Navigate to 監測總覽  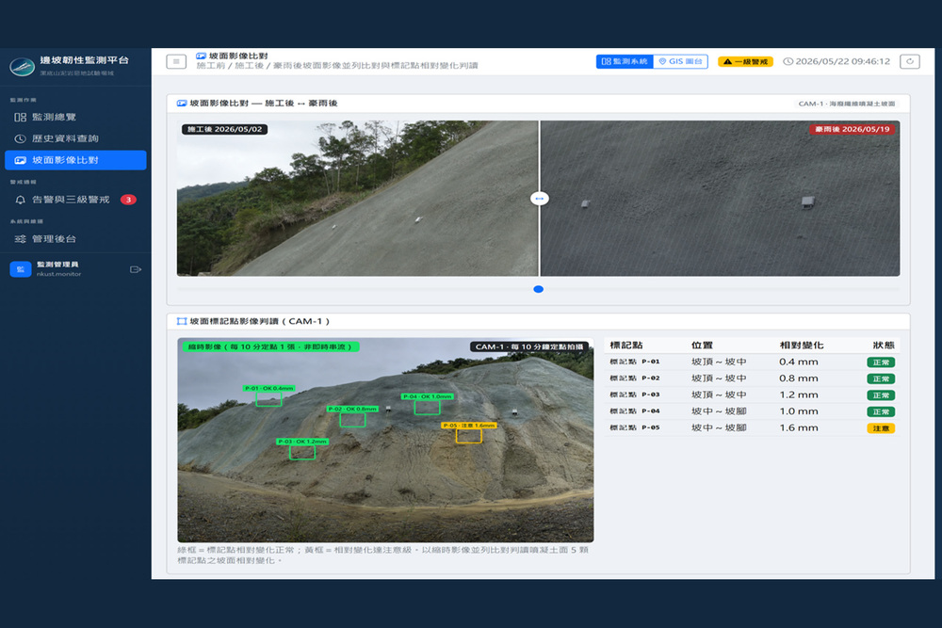point(75,117)
